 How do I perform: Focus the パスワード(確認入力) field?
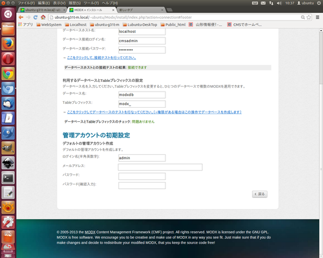142,185
